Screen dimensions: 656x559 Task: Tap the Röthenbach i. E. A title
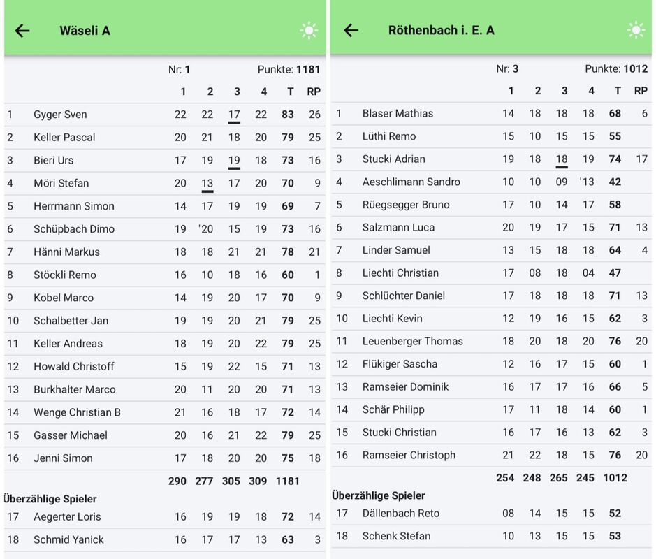click(x=441, y=30)
